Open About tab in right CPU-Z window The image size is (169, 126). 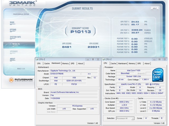coord(147,64)
